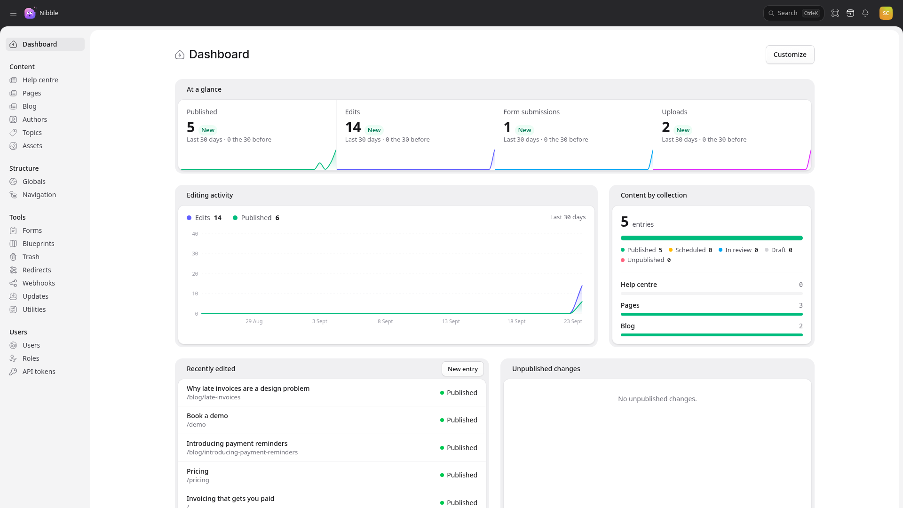Click the Draft 0 status legend
This screenshot has height=508, width=903.
click(x=778, y=250)
